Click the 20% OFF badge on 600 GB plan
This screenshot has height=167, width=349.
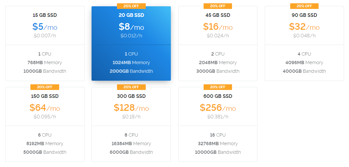click(x=218, y=87)
